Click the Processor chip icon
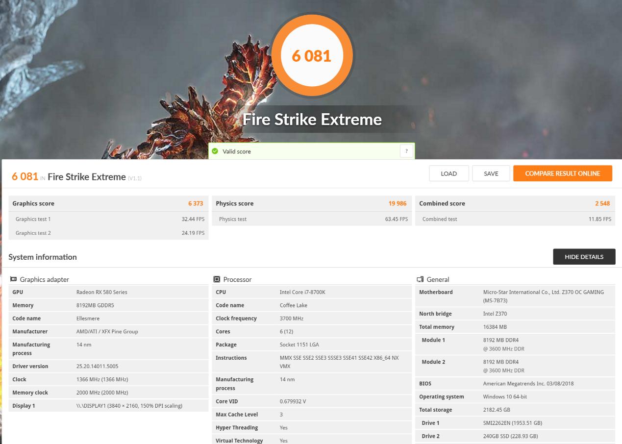This screenshot has height=444, width=622. (217, 279)
